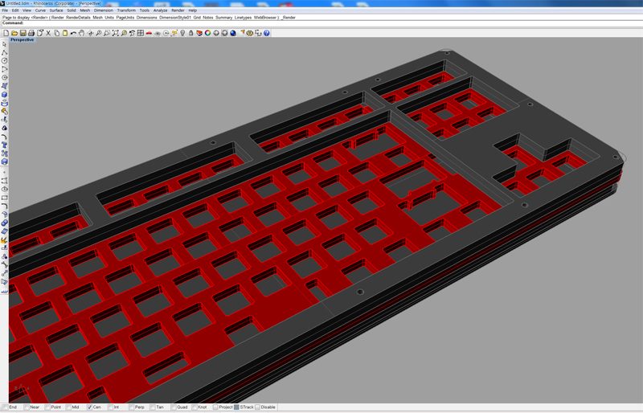Open the Analyze menu
Image resolution: width=643 pixels, height=413 pixels.
(x=160, y=10)
